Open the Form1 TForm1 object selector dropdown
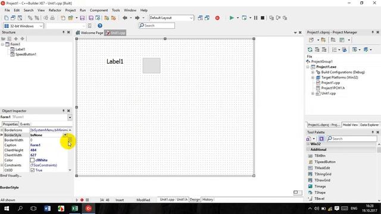This screenshot has height=214, width=381. click(70, 118)
